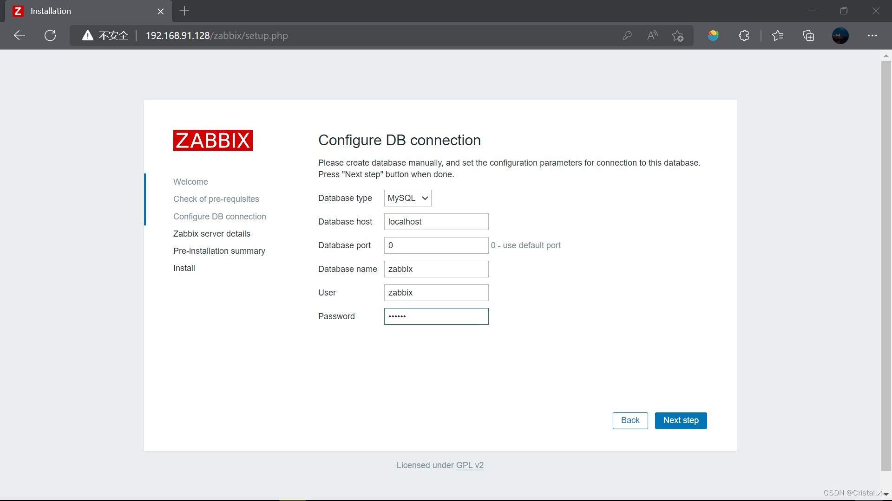The image size is (892, 501).
Task: Click the Back button
Action: click(630, 420)
